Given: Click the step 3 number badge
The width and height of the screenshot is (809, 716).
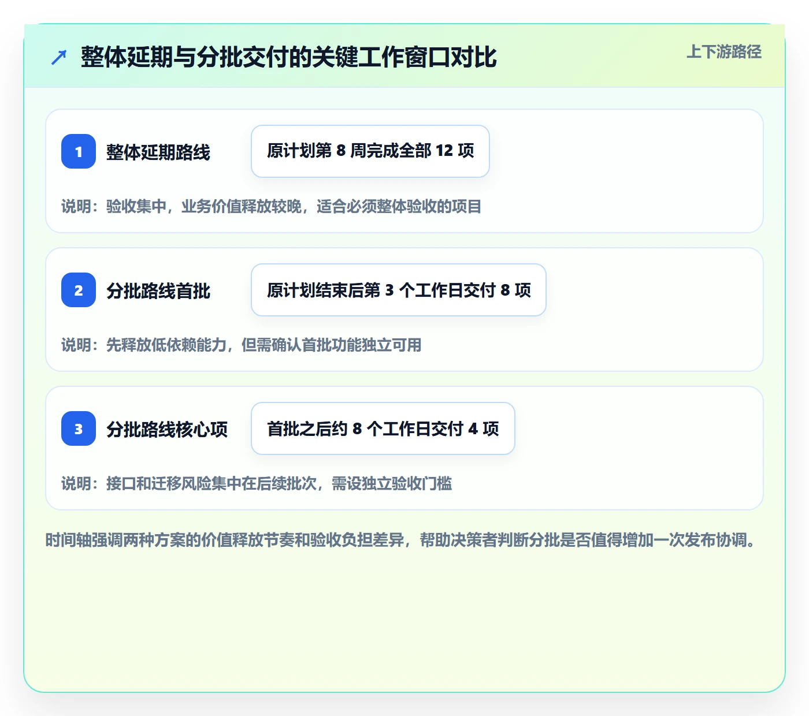Looking at the screenshot, I should coord(79,428).
